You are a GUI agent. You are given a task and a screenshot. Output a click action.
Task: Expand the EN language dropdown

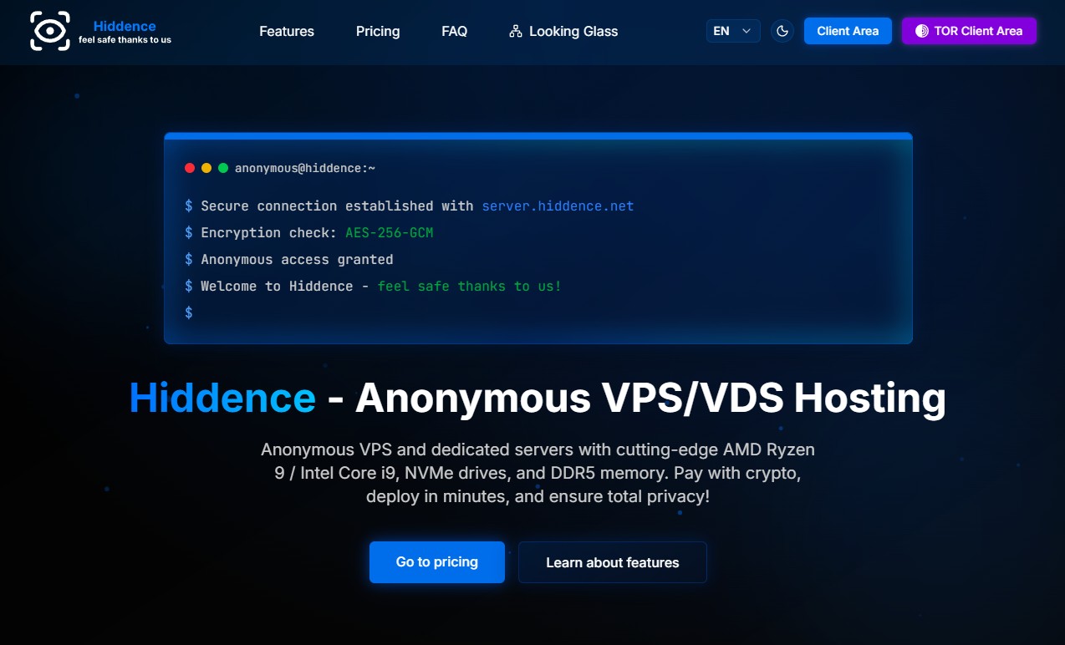click(x=733, y=31)
